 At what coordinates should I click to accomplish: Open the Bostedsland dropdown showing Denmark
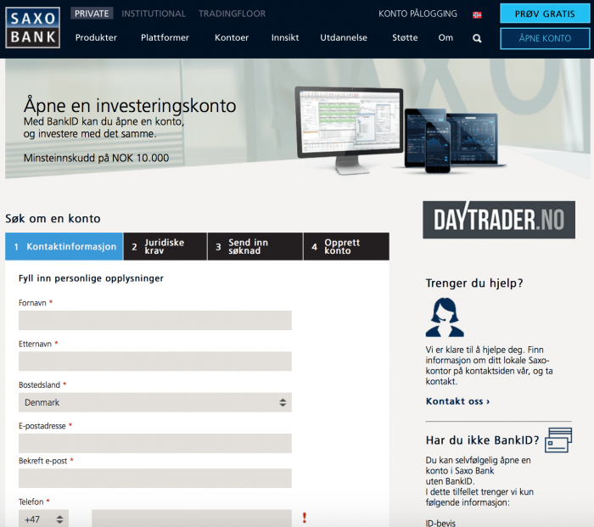click(155, 402)
